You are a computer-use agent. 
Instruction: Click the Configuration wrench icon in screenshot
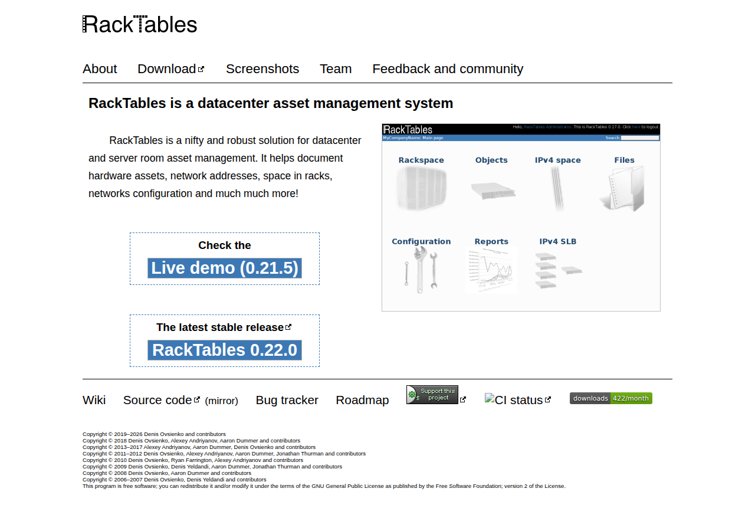pyautogui.click(x=421, y=270)
